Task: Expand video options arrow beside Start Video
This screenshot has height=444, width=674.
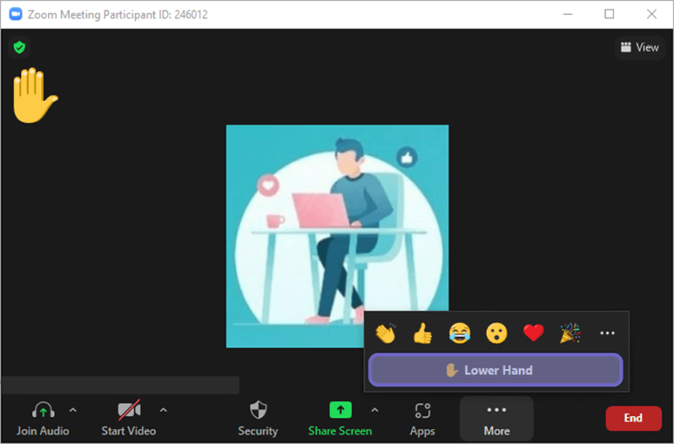Action: tap(163, 410)
